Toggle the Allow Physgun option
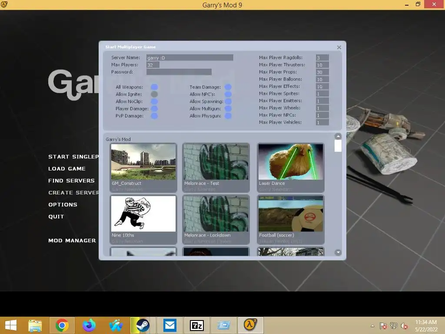445x334 pixels. click(228, 116)
